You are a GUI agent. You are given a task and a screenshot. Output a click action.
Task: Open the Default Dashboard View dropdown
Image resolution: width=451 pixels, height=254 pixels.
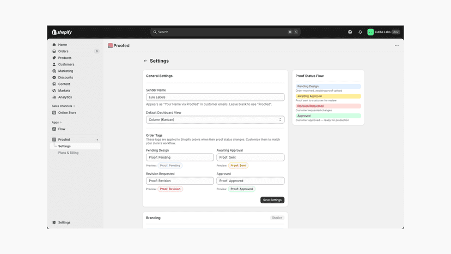coord(215,119)
